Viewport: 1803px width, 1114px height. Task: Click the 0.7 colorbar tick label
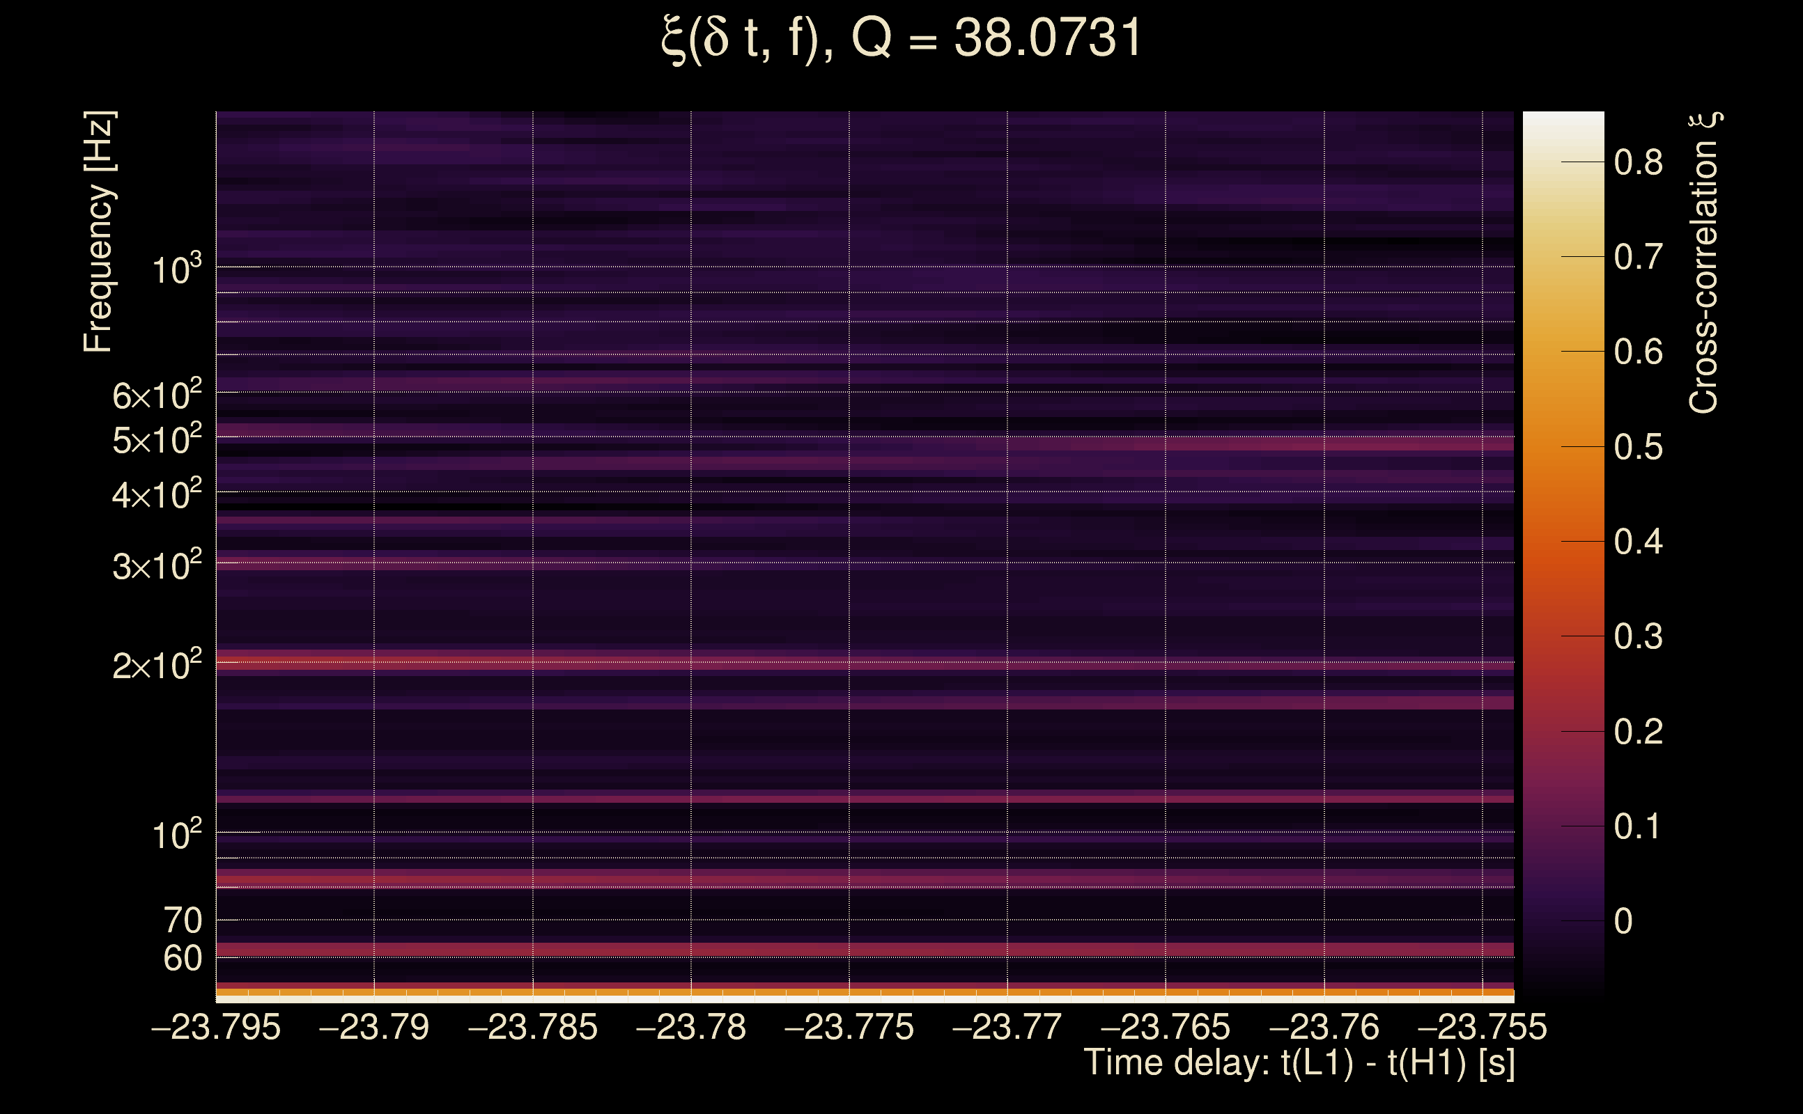point(1638,257)
